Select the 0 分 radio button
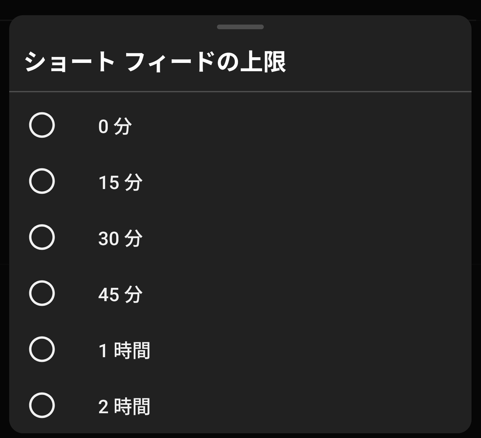 click(x=42, y=125)
